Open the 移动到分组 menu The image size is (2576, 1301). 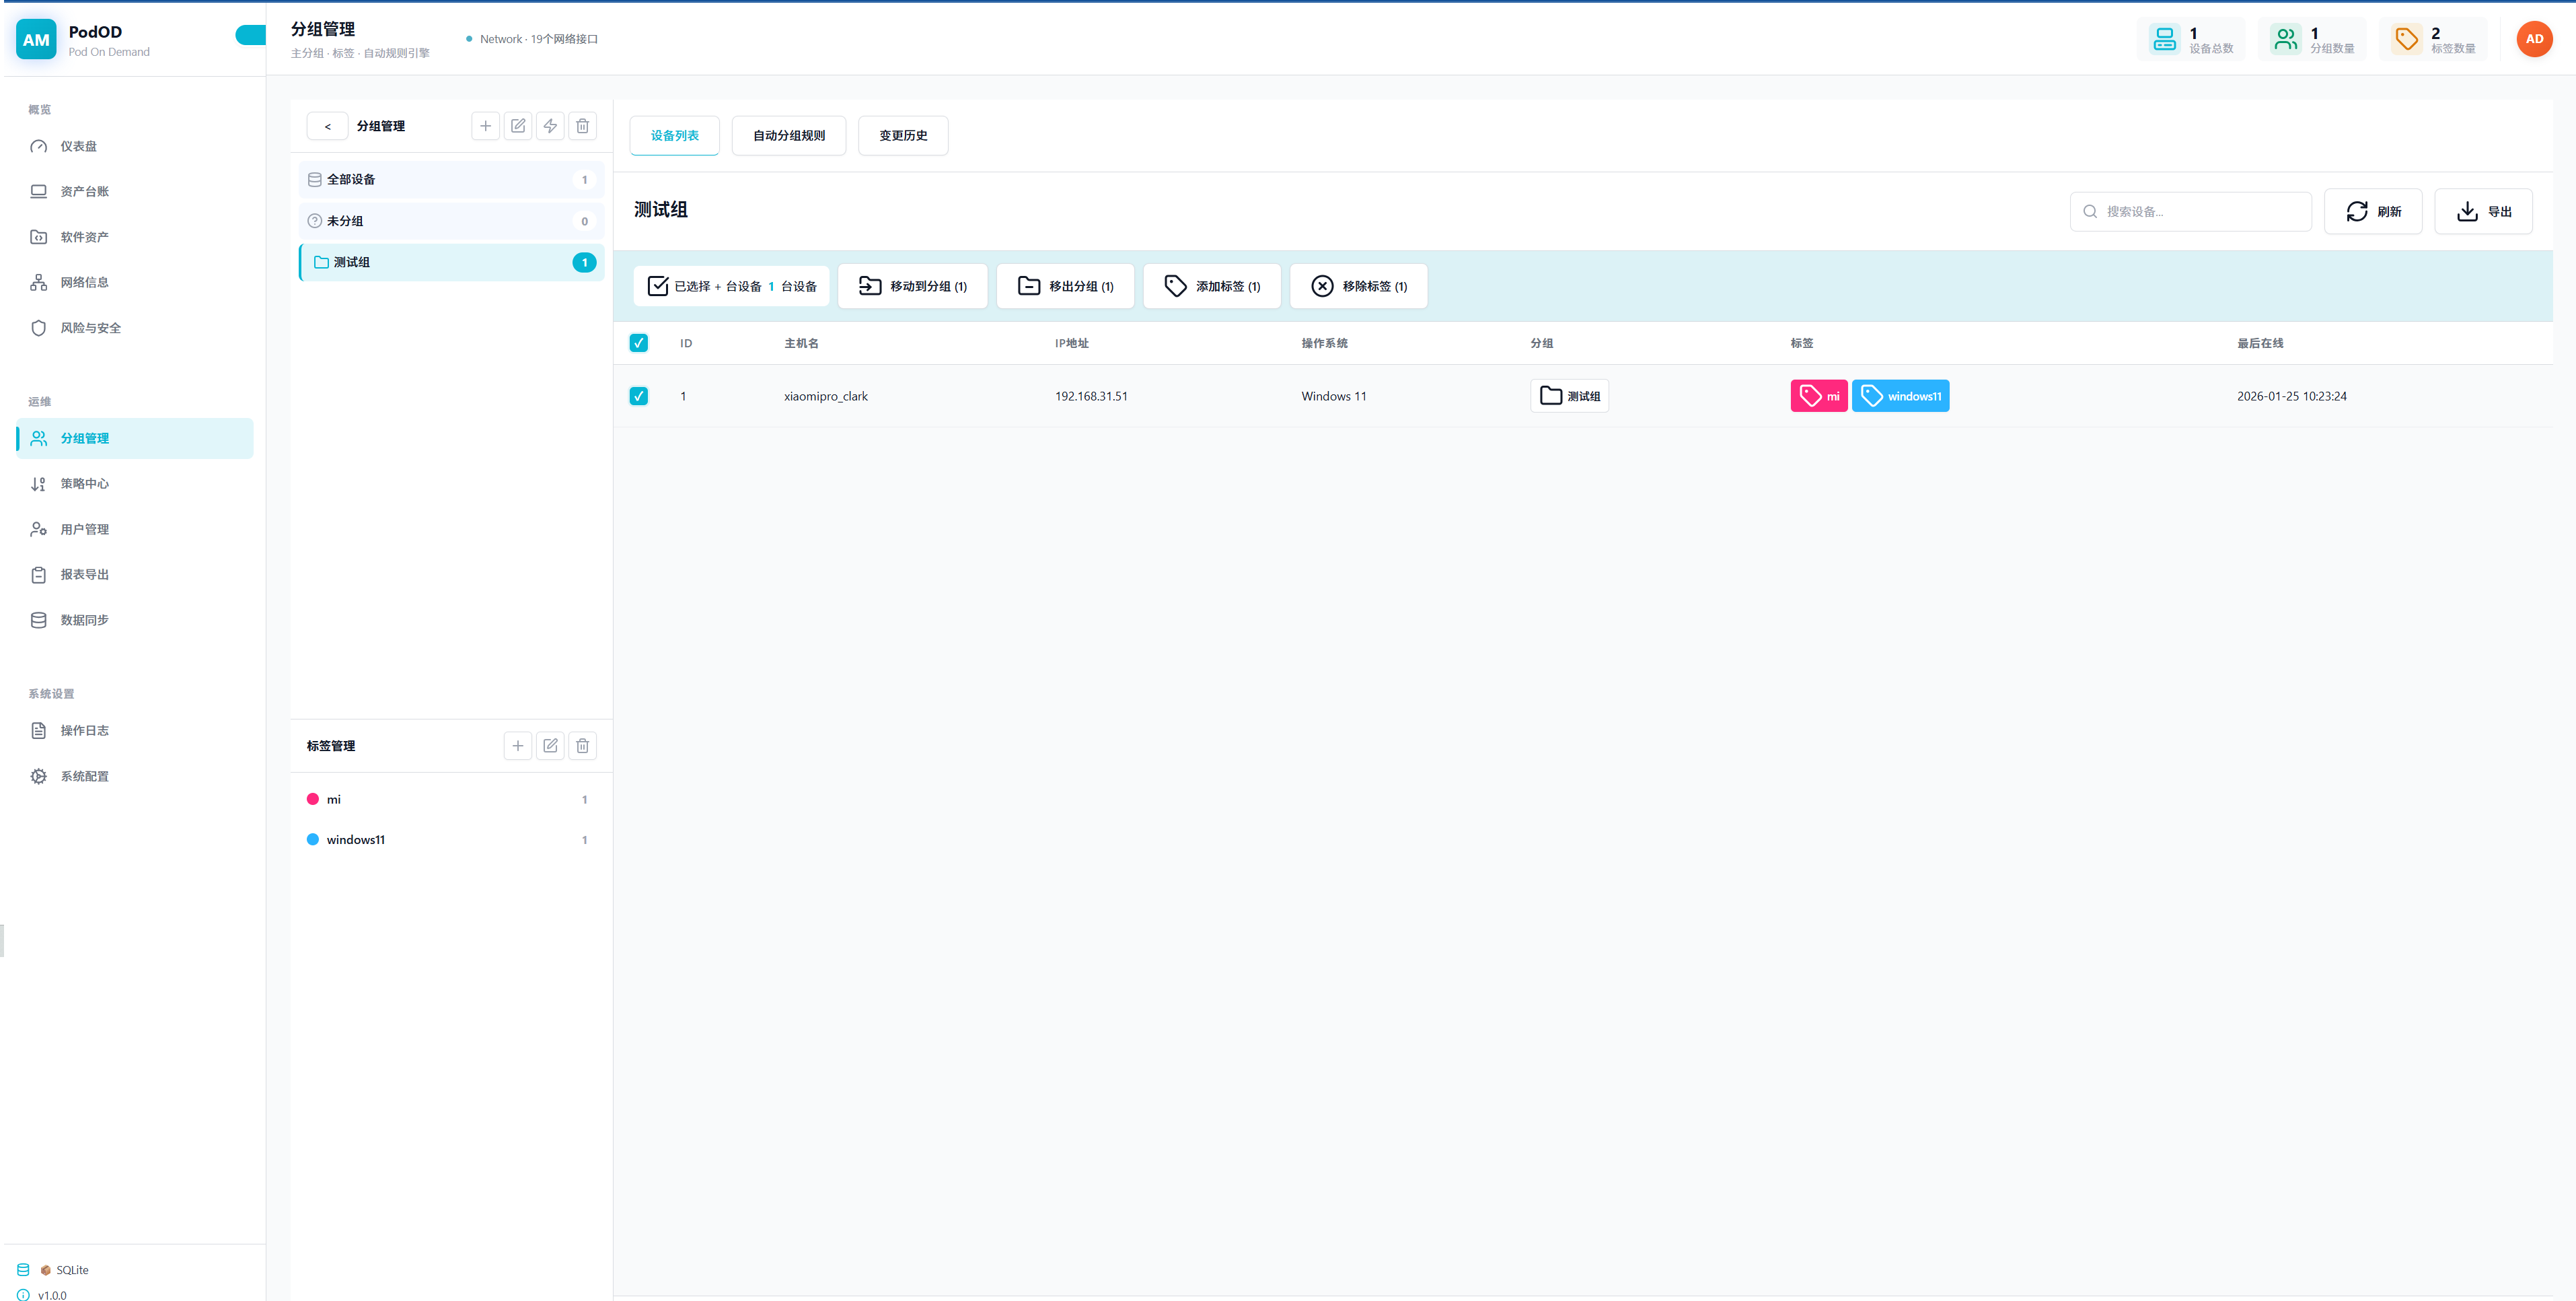(912, 286)
